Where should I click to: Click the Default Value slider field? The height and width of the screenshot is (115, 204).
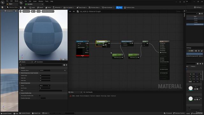coord(45,75)
